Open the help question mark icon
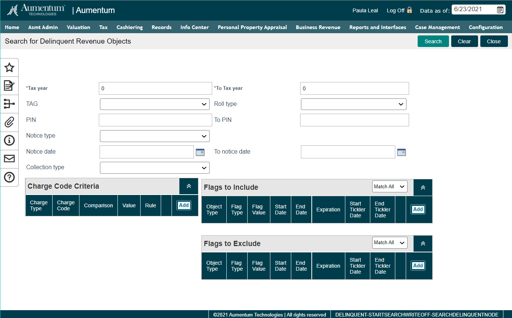The width and height of the screenshot is (512, 318). click(x=9, y=177)
